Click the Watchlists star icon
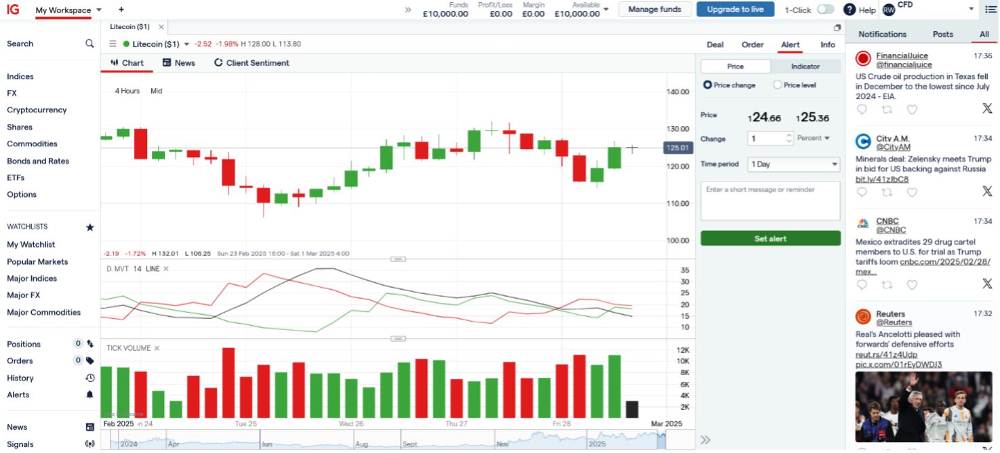This screenshot has height=453, width=1000. tap(89, 227)
